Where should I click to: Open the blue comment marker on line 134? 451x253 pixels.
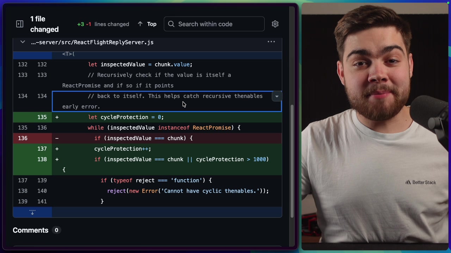tap(277, 96)
